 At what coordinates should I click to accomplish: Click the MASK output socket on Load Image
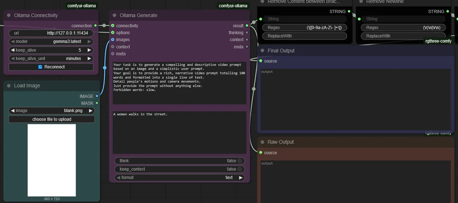(97, 103)
